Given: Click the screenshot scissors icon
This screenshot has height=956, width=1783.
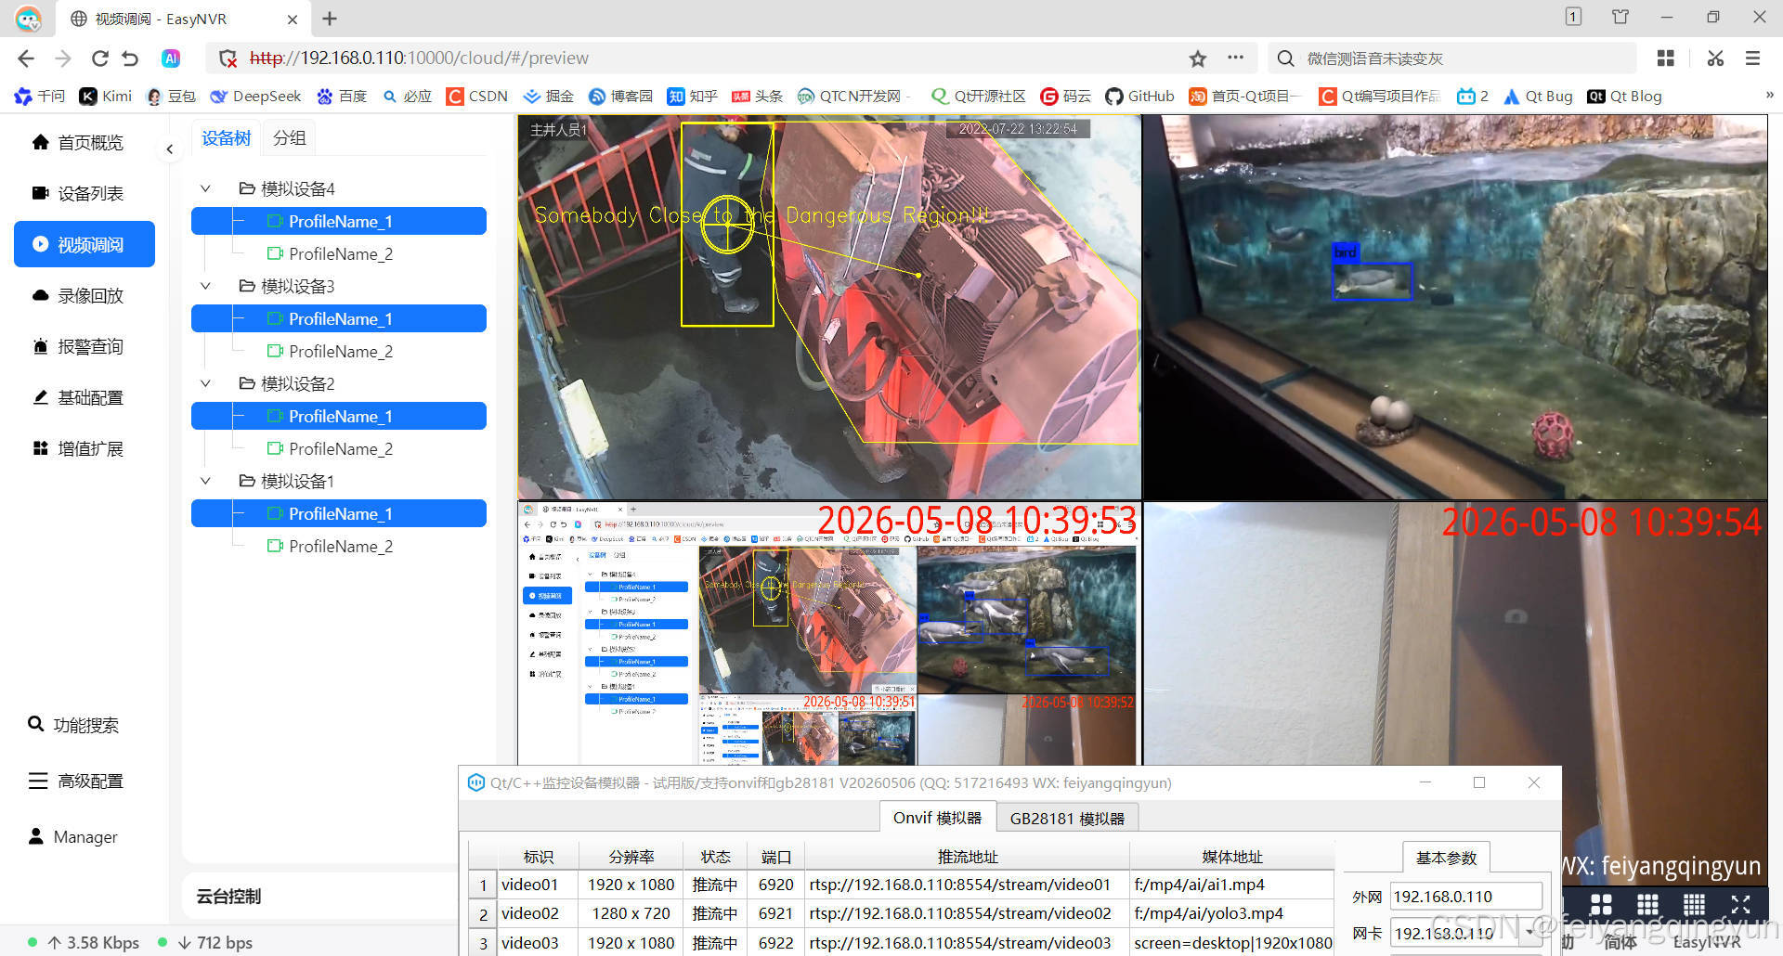Looking at the screenshot, I should pyautogui.click(x=1715, y=58).
